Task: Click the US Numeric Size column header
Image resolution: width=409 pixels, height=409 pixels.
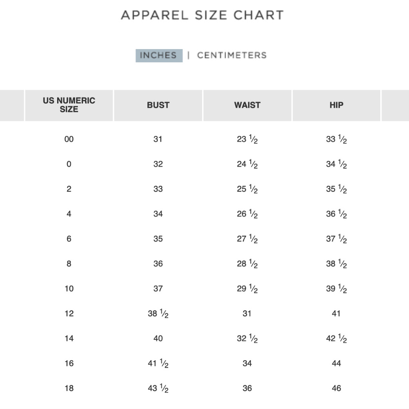Action: pyautogui.click(x=69, y=105)
